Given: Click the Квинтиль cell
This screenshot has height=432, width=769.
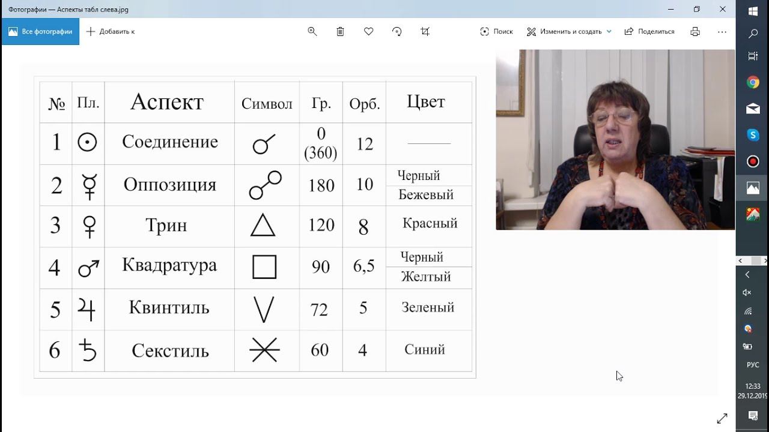Looking at the screenshot, I should pyautogui.click(x=169, y=308).
